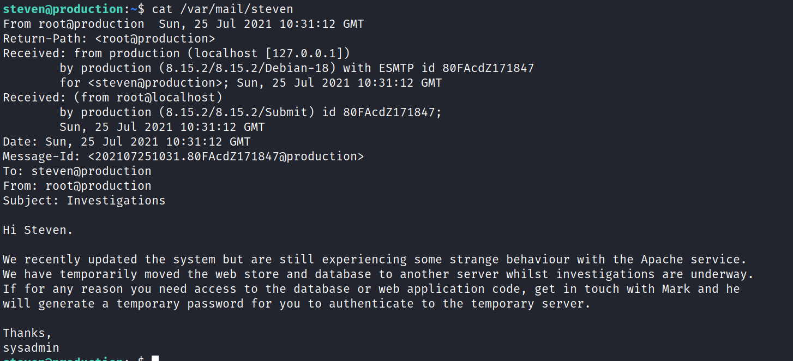This screenshot has height=361, width=793.
Task: Click the "(from root@localhost)" Received line
Action: (148, 98)
